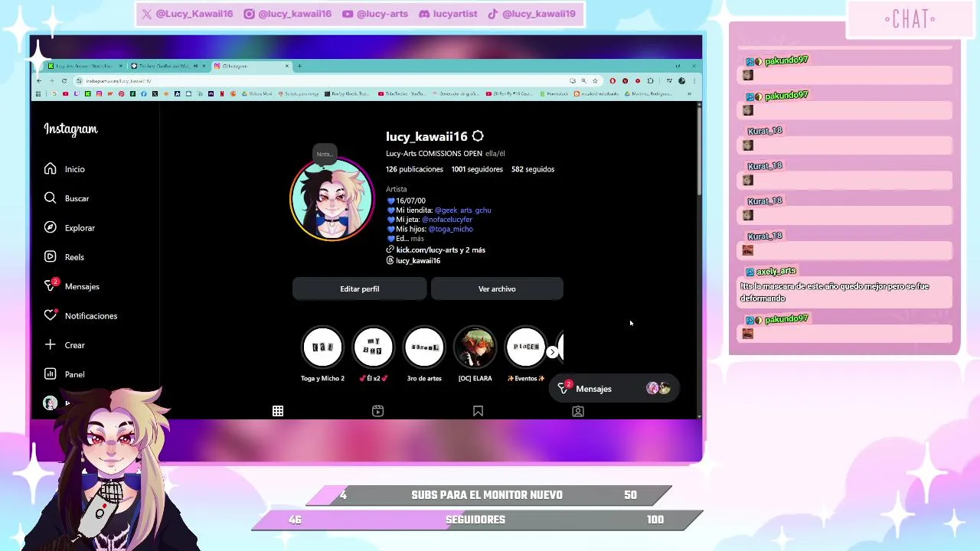Click 126 publicaciones count
Image resolution: width=980 pixels, height=551 pixels.
pyautogui.click(x=414, y=169)
